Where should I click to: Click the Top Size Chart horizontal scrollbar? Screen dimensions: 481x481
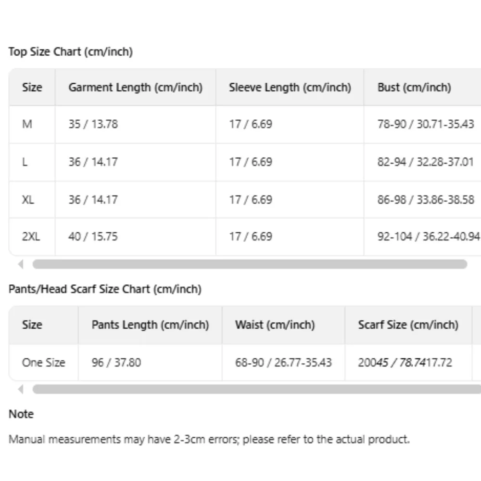(x=250, y=264)
